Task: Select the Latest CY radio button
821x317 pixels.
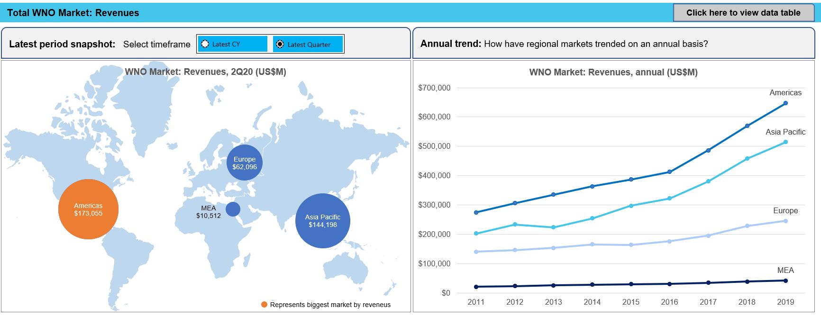Action: pos(205,44)
